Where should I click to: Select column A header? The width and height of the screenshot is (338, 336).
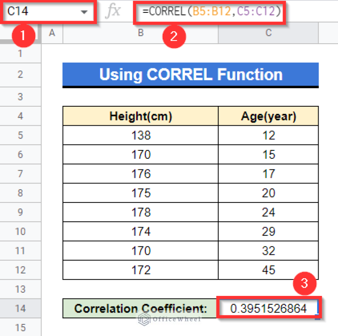(x=52, y=33)
